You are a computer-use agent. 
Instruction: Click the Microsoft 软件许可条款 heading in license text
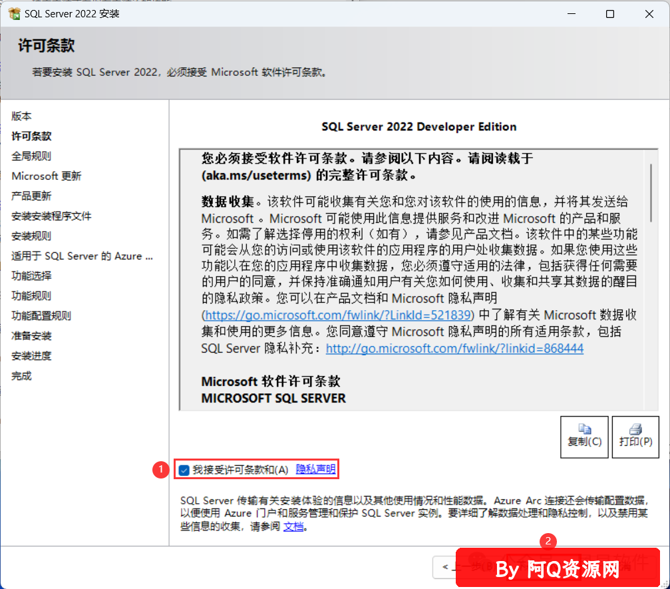[x=271, y=381]
